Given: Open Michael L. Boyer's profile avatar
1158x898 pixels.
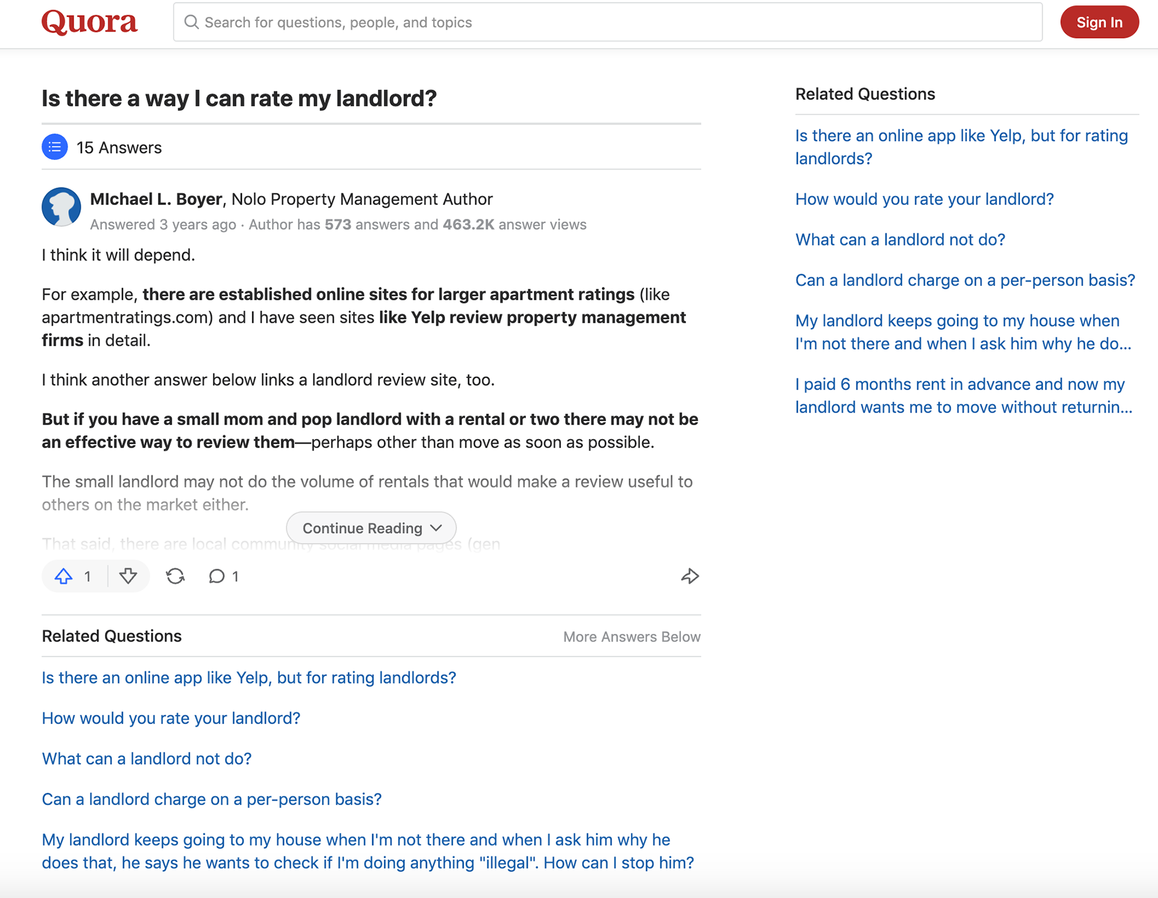Looking at the screenshot, I should (x=62, y=207).
